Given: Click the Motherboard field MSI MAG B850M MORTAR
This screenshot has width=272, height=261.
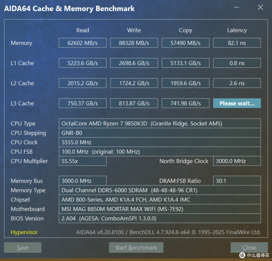Looking at the screenshot, I should click(160, 209).
